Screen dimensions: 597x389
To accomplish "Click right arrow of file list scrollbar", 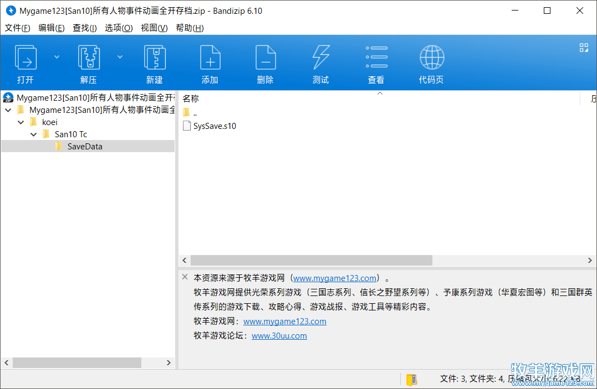I will click(590, 261).
